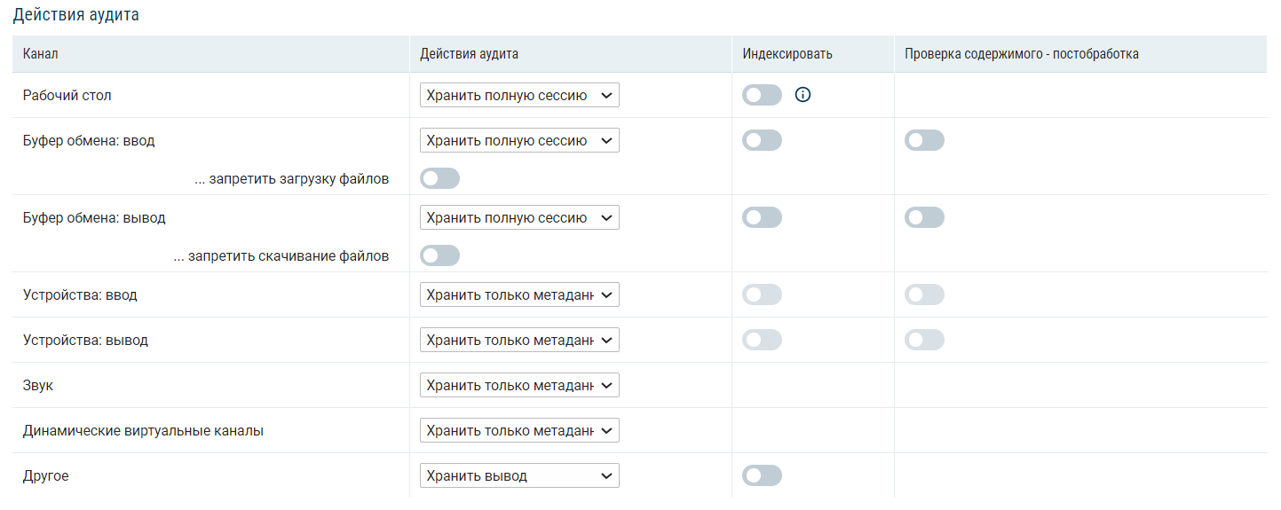Open the Устройства: ввод audit dropdown

click(x=519, y=294)
